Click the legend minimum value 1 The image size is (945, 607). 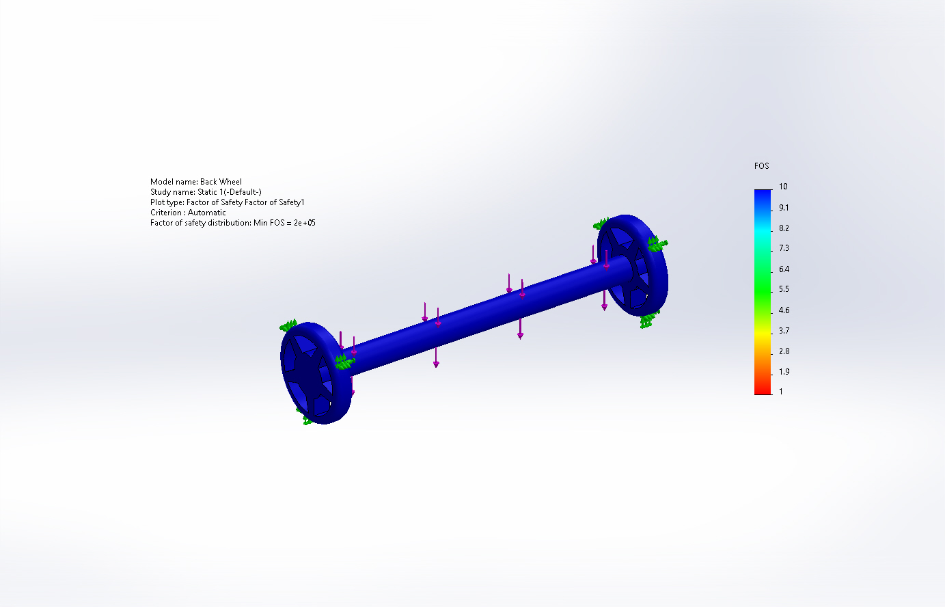(x=781, y=392)
